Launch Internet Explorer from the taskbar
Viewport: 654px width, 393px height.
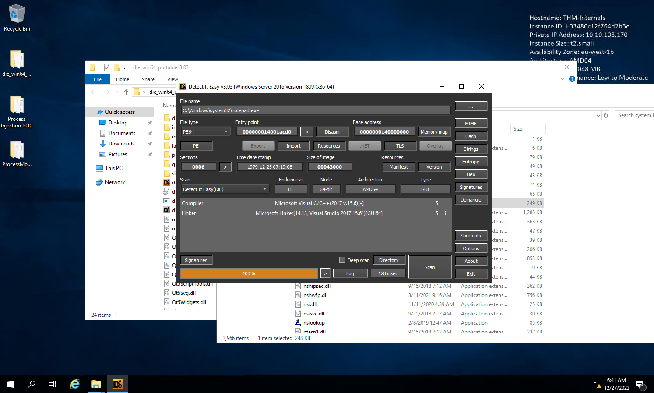[75, 384]
